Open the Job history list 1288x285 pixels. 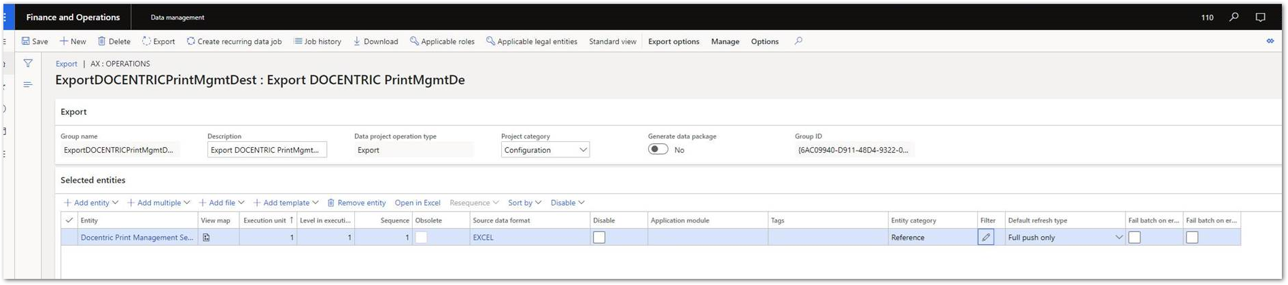[318, 41]
